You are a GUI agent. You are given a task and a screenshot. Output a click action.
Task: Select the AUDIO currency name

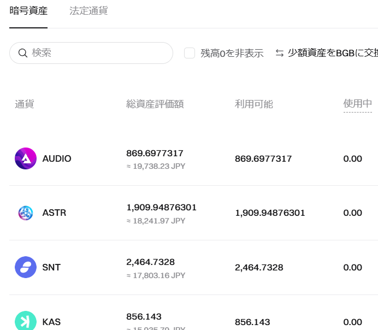pos(57,158)
